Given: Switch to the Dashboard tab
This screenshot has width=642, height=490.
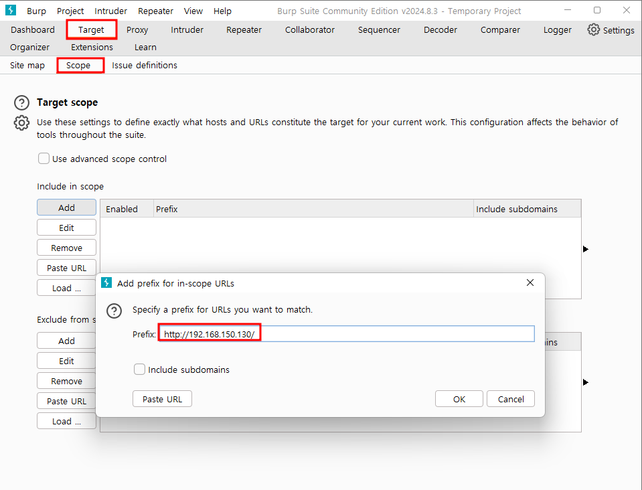Looking at the screenshot, I should (33, 30).
